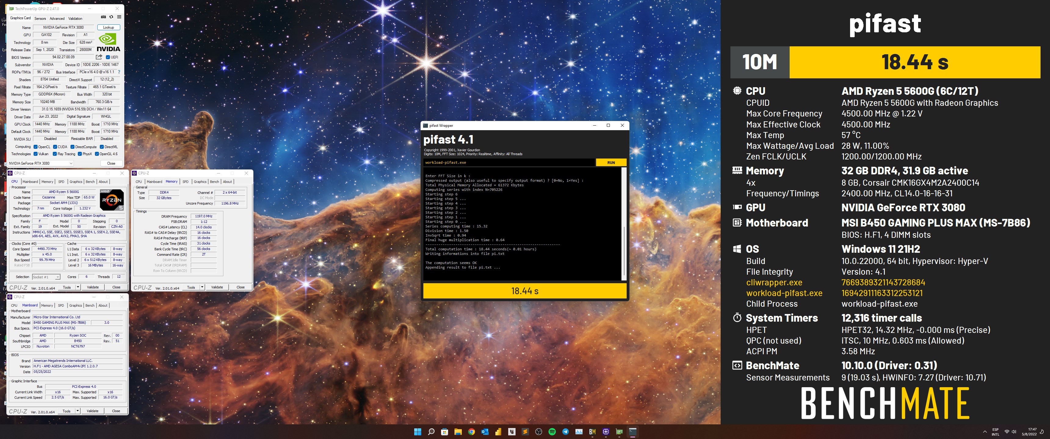Open the Bench tab in the CPU-Z Memory window
Screen dimensions: 1050x439
pos(214,182)
